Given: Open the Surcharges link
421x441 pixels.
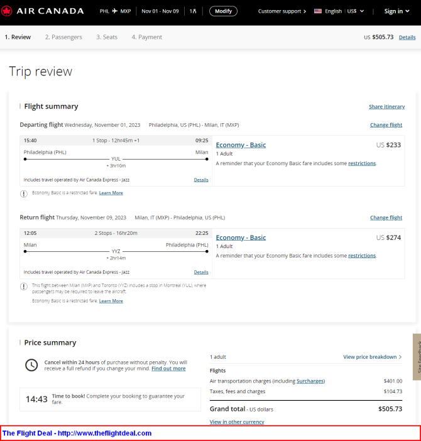Looking at the screenshot, I should [310, 381].
